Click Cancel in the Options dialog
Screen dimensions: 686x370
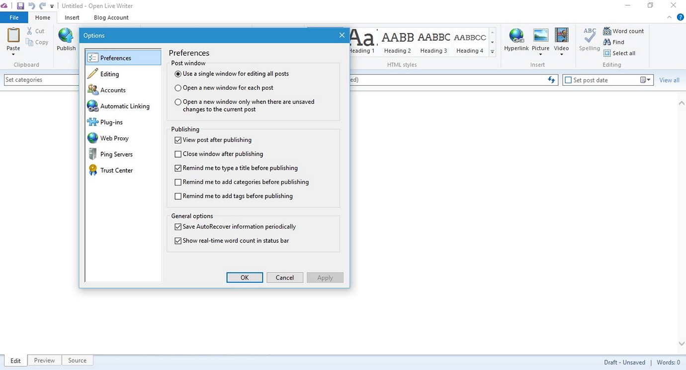[x=285, y=277]
